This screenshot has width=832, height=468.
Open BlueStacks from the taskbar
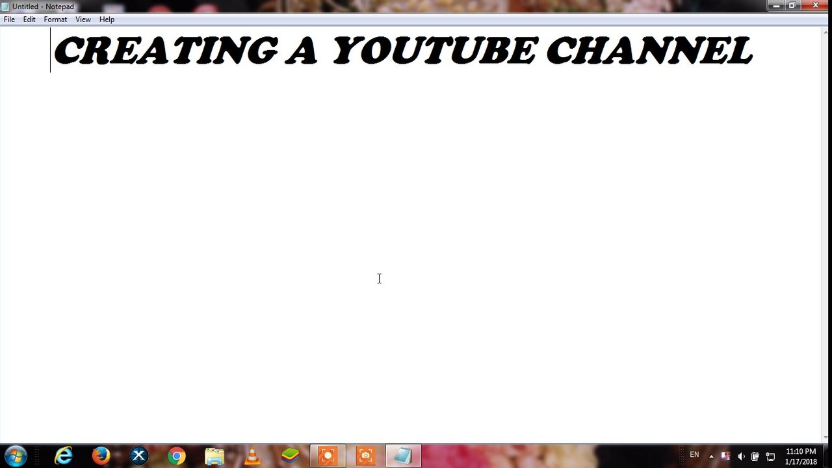(x=289, y=456)
